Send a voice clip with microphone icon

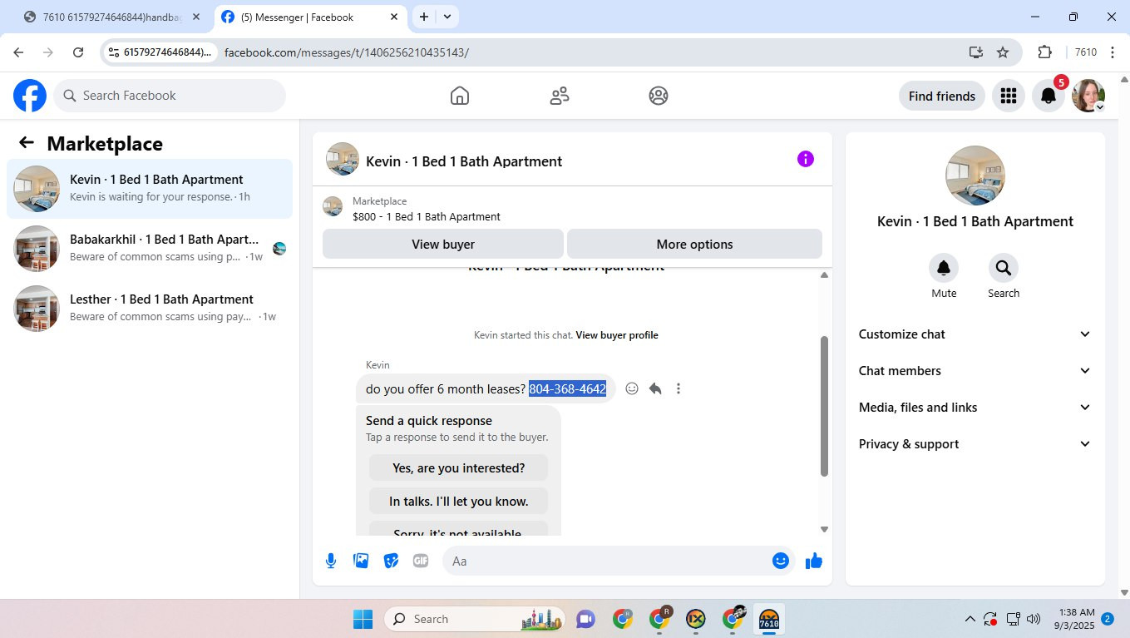331,561
